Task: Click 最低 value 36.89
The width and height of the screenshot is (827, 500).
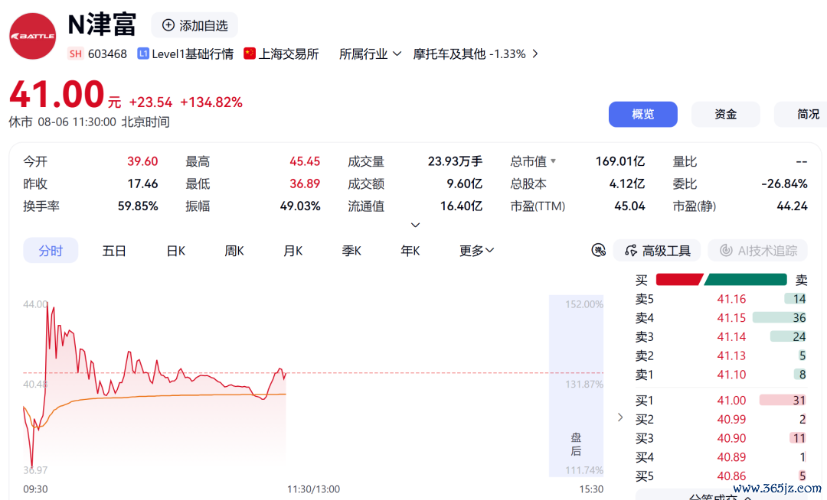Action: [304, 183]
